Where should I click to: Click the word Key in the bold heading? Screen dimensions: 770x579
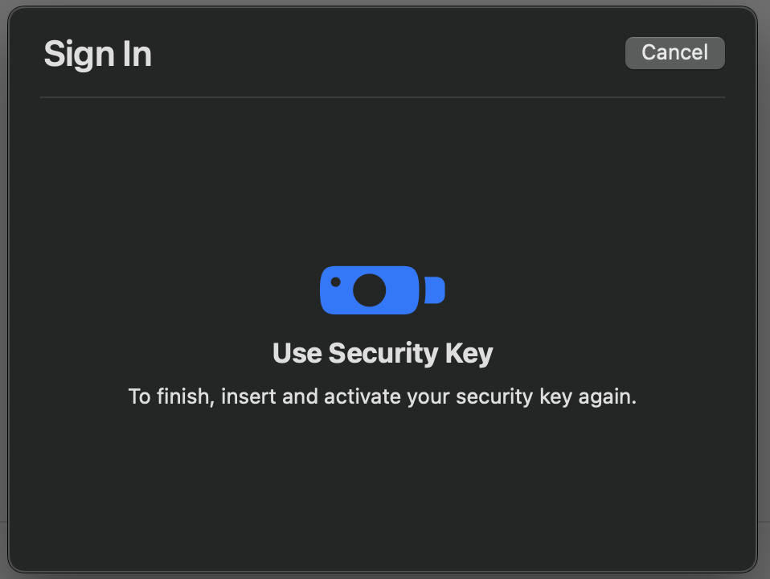point(469,353)
